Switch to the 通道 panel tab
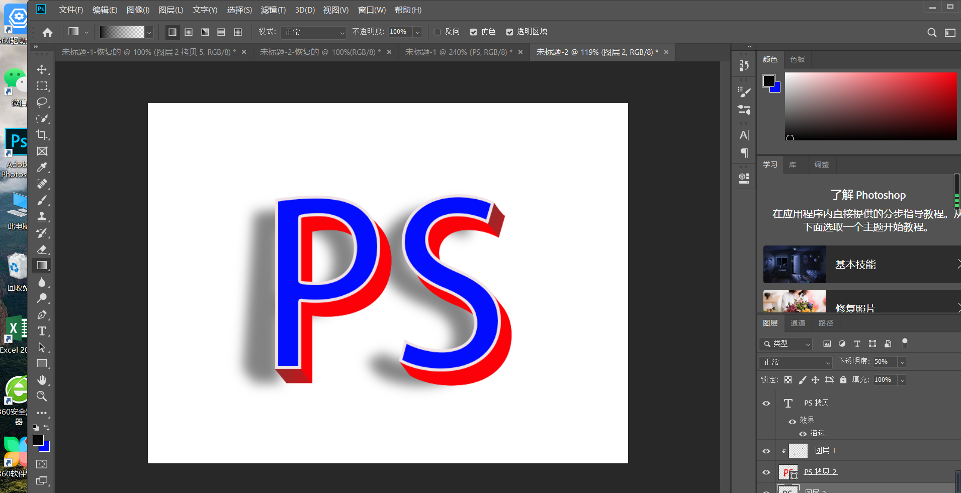This screenshot has height=493, width=961. click(x=798, y=323)
